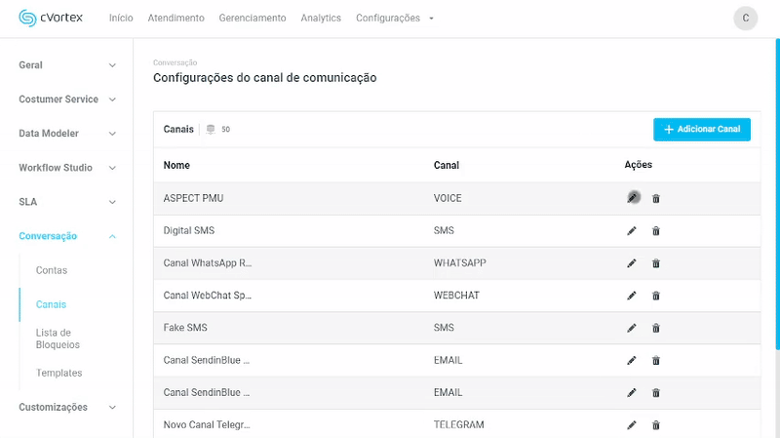Click the page vertical scrollbar

point(777,194)
